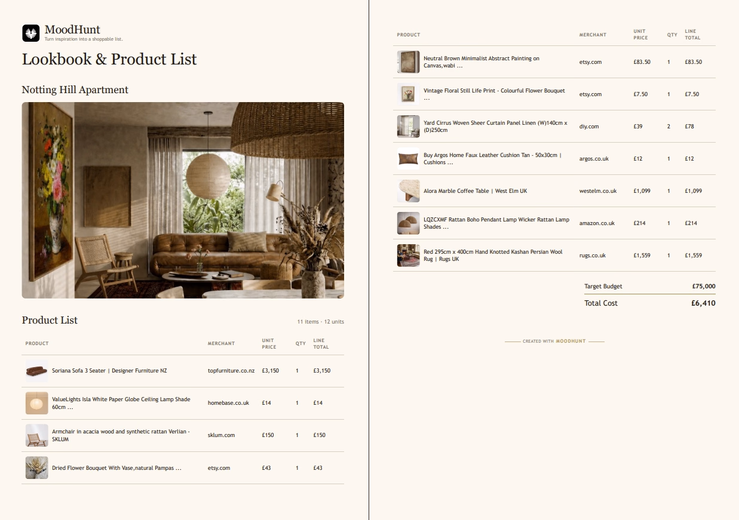
Task: Click the sofa unit price £3,150
Action: coord(270,371)
